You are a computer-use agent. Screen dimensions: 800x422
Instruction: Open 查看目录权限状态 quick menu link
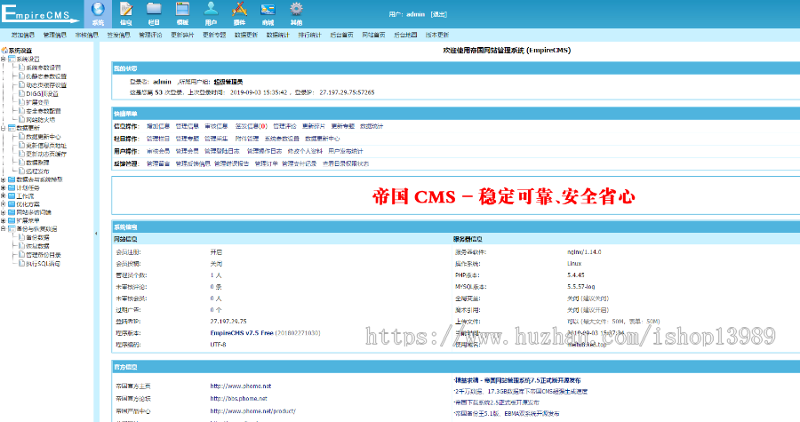(346, 163)
